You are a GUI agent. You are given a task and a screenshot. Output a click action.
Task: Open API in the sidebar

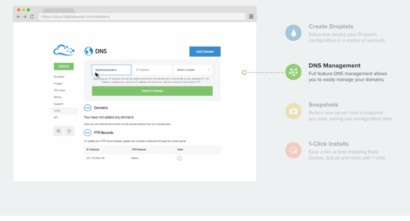[x=55, y=117]
